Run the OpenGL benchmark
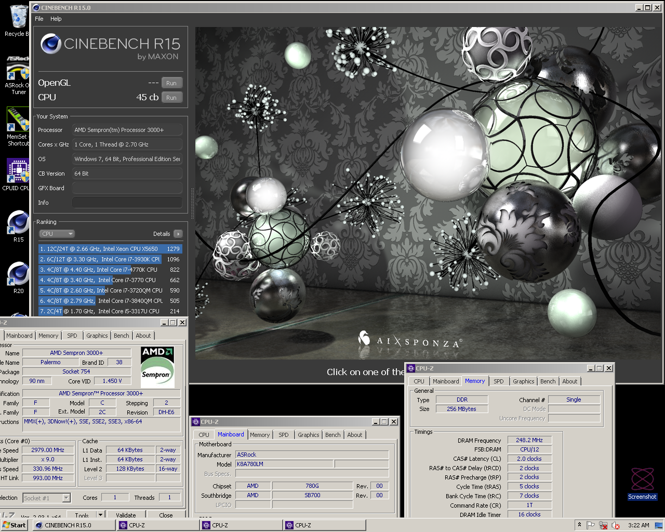The image size is (665, 532). point(171,83)
